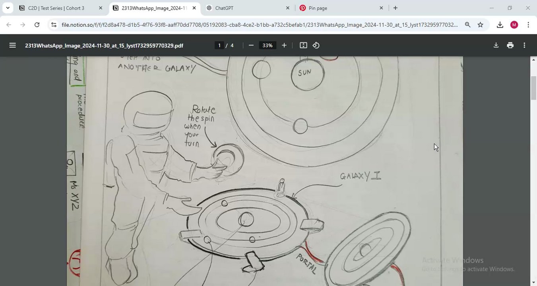Image resolution: width=537 pixels, height=286 pixels.
Task: Click the total page count 4
Action: tap(232, 46)
